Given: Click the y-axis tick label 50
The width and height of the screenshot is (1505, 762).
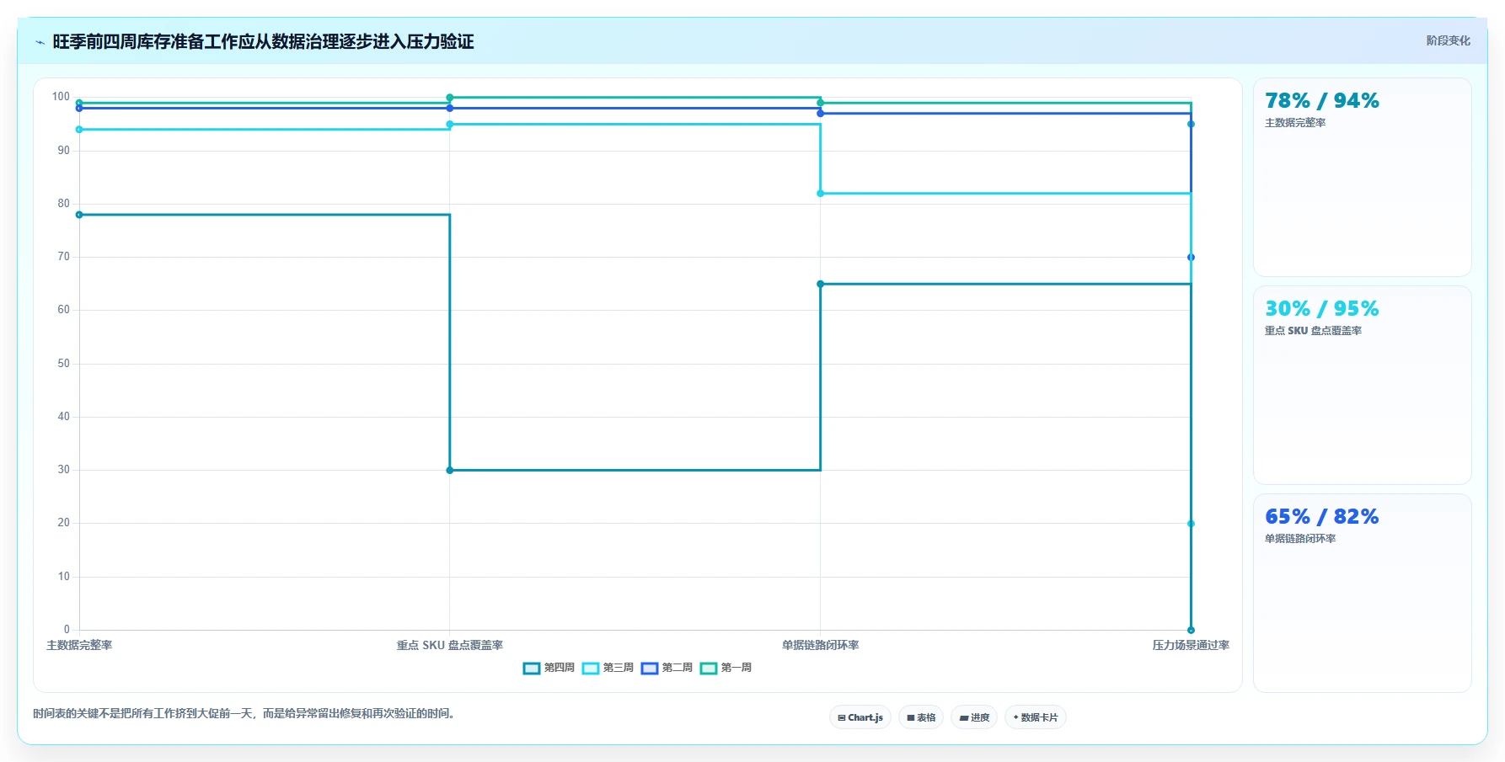Looking at the screenshot, I should (x=64, y=364).
